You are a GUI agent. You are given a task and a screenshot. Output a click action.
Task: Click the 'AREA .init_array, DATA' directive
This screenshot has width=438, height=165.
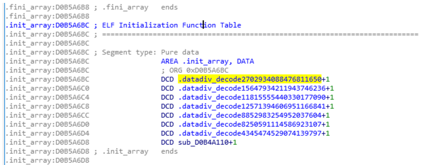pyautogui.click(x=208, y=61)
